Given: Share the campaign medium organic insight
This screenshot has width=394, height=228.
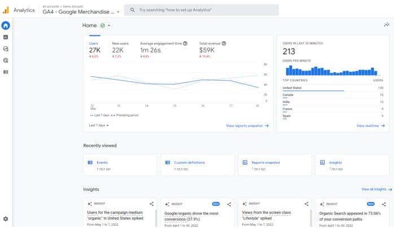Looking at the screenshot, I should [x=151, y=204].
